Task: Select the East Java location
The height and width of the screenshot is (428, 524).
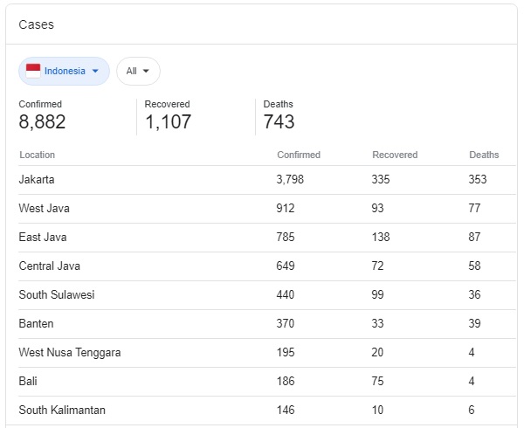Action: pyautogui.click(x=43, y=238)
